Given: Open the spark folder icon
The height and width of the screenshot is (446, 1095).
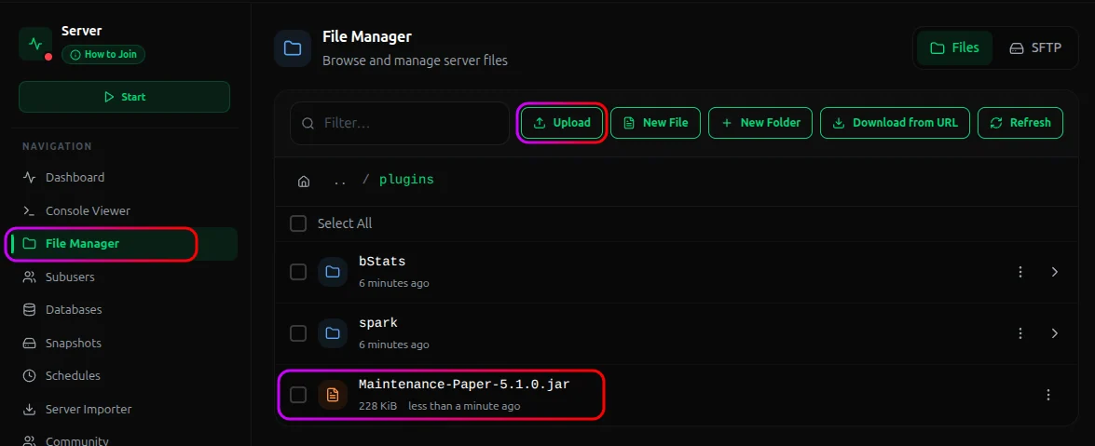Looking at the screenshot, I should coord(333,333).
